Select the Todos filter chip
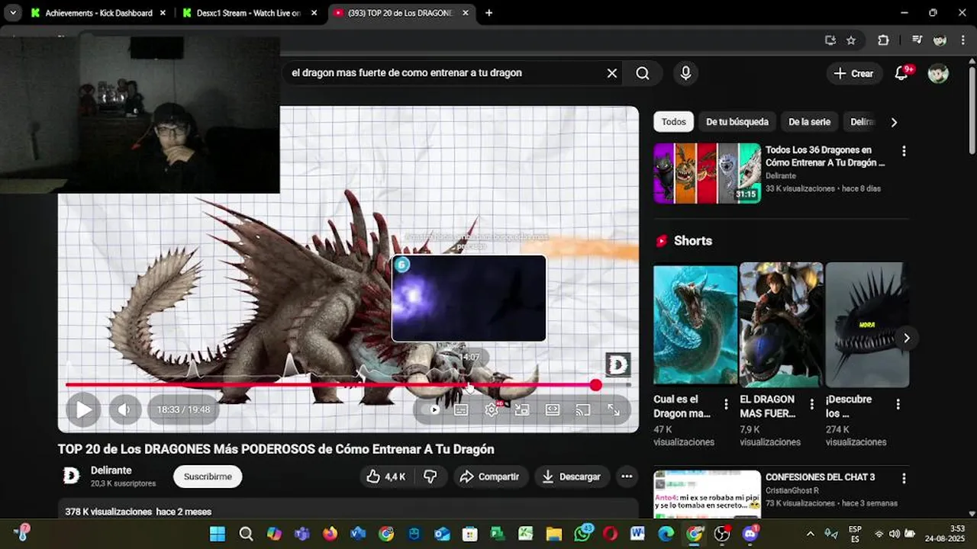Image resolution: width=977 pixels, height=549 pixels. click(x=673, y=122)
